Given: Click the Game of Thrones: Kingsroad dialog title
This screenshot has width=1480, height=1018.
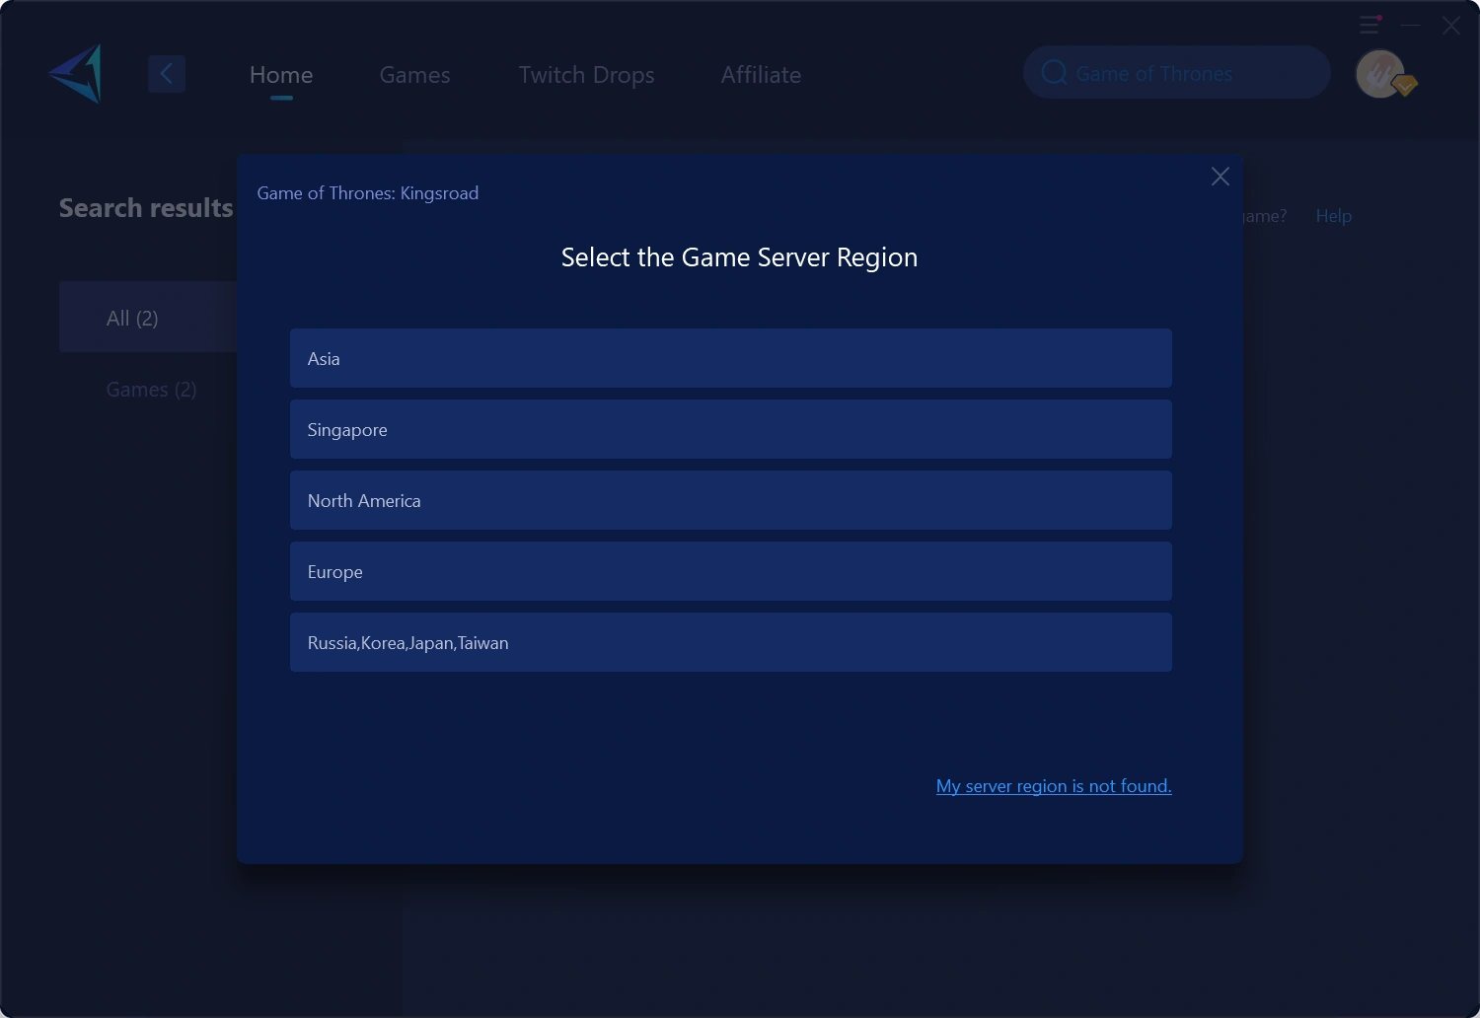Looking at the screenshot, I should click(x=368, y=193).
